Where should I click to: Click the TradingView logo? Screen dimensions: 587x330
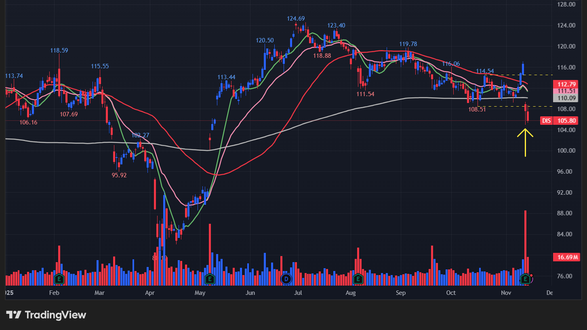coord(46,315)
